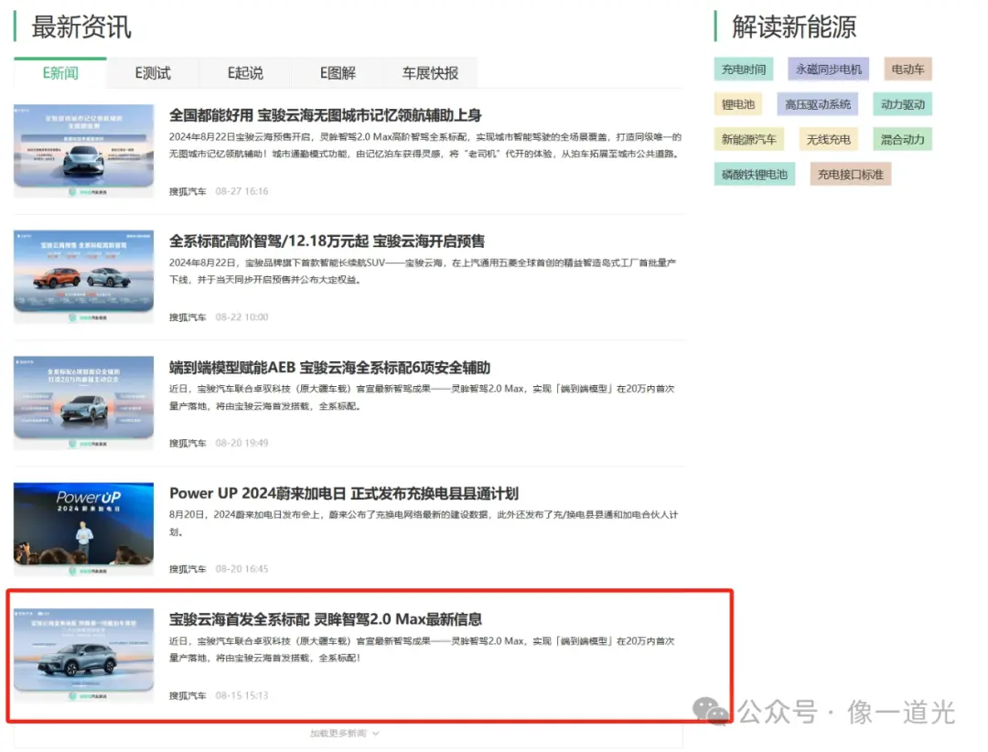Image resolution: width=988 pixels, height=752 pixels.
Task: Switch to the E新闻 tab
Action: (x=60, y=73)
